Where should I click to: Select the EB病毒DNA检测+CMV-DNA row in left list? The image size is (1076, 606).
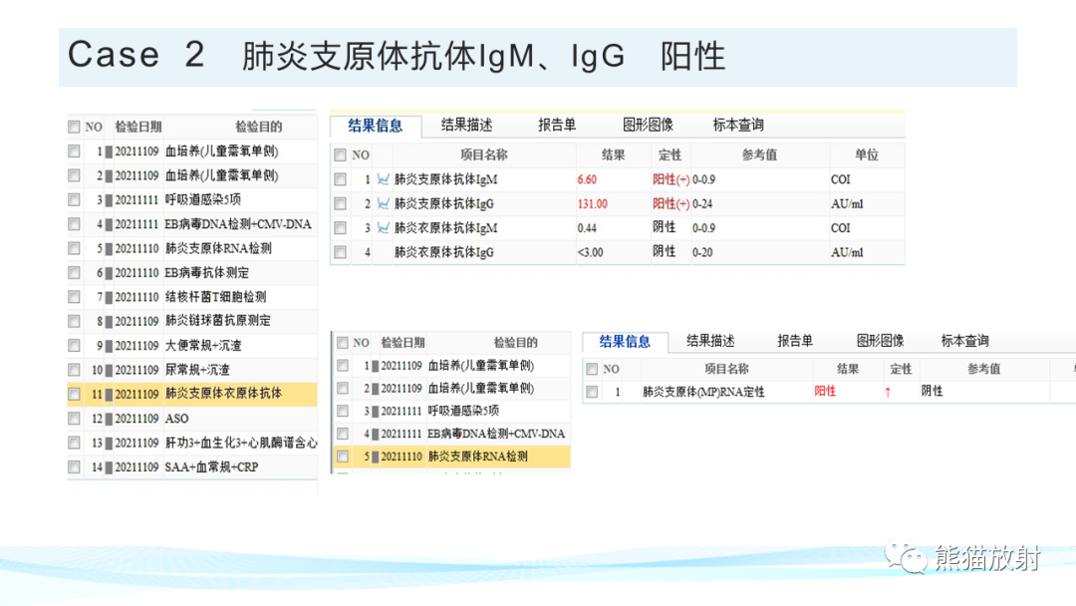[x=192, y=224]
